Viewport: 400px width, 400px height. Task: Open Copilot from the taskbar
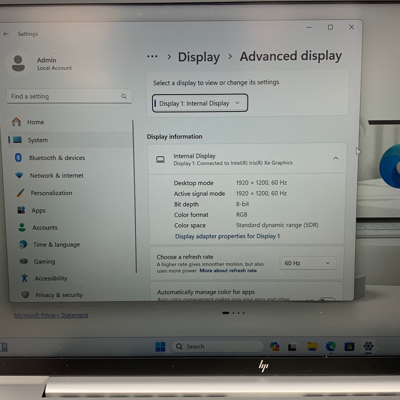274,346
